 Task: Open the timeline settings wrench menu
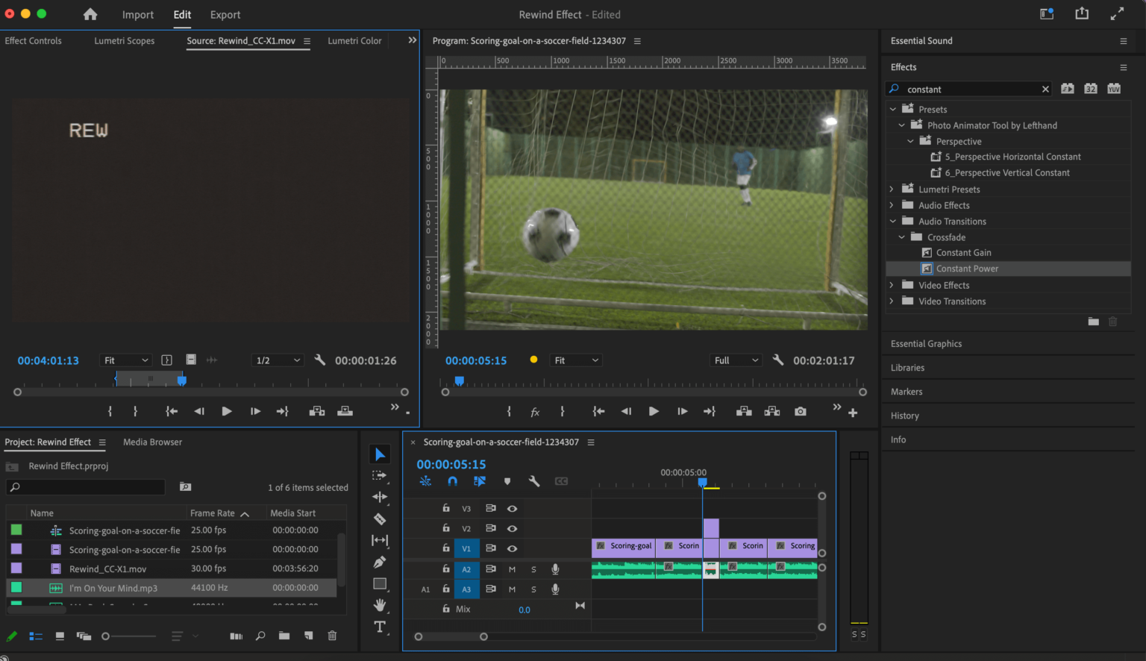click(534, 481)
